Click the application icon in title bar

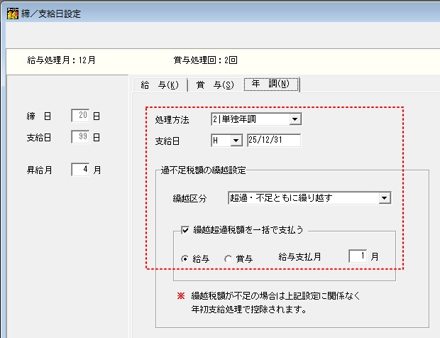(13, 13)
